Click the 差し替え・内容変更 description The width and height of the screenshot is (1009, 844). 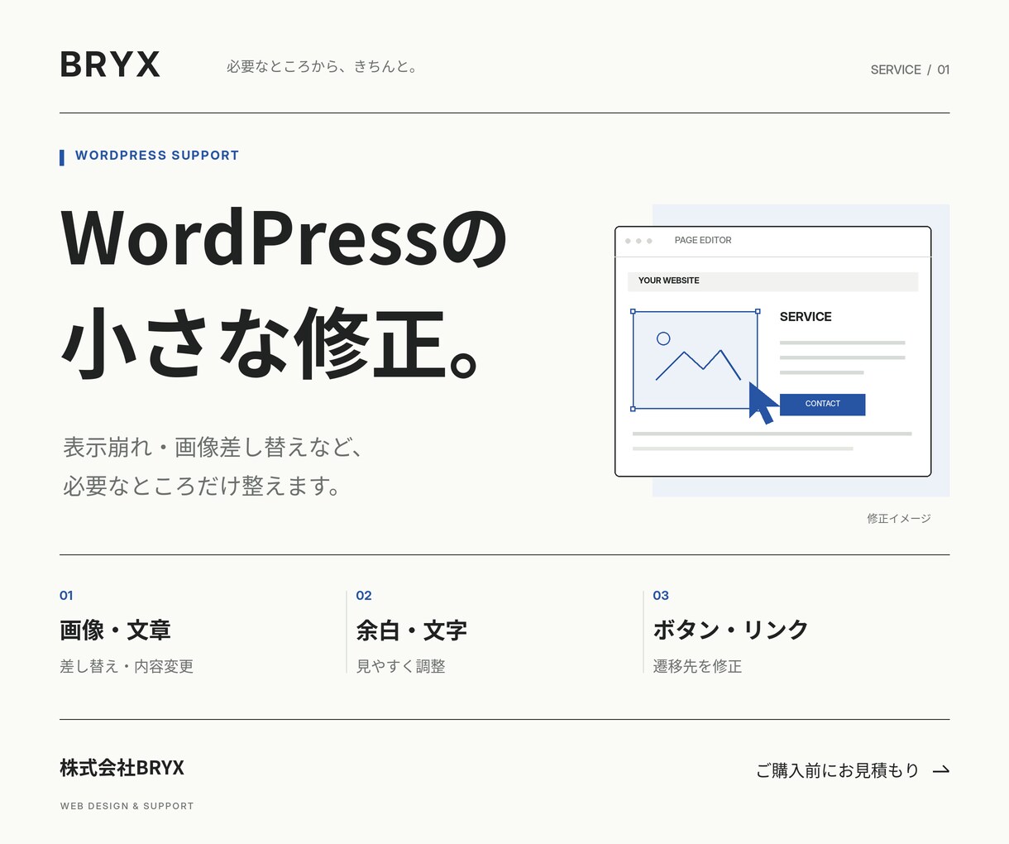click(x=127, y=666)
